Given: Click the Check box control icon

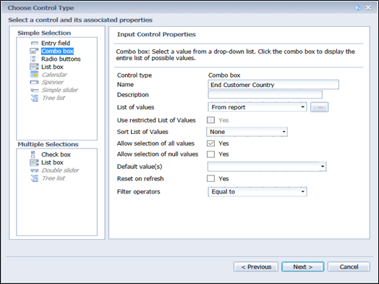Looking at the screenshot, I should [33, 154].
